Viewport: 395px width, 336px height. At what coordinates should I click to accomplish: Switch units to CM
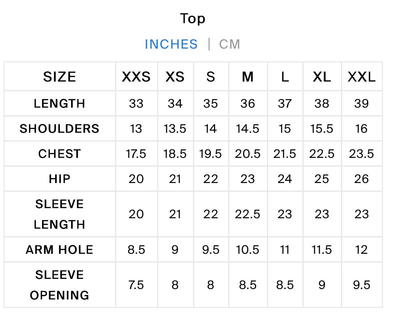pos(229,44)
